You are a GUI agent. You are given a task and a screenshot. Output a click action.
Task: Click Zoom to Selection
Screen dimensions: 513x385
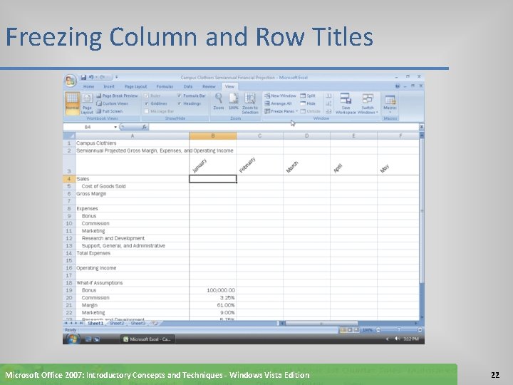[x=250, y=103]
